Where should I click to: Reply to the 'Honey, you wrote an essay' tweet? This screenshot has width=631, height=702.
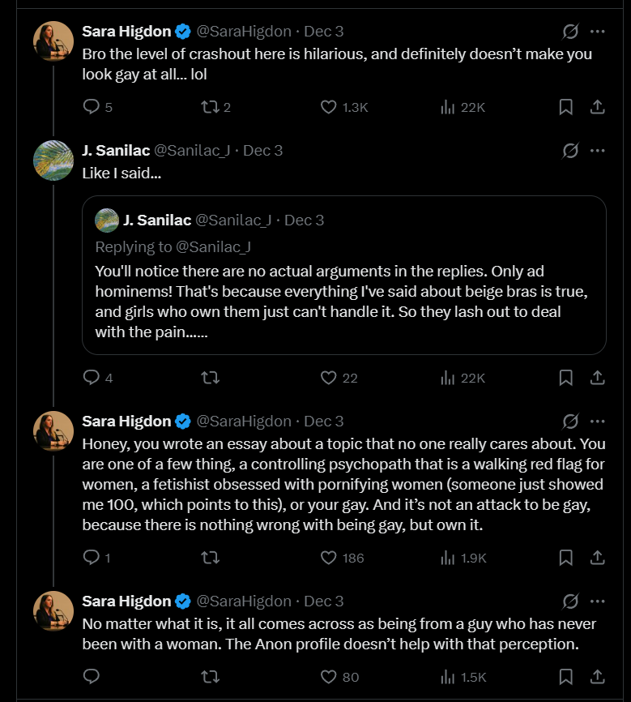[x=92, y=558]
